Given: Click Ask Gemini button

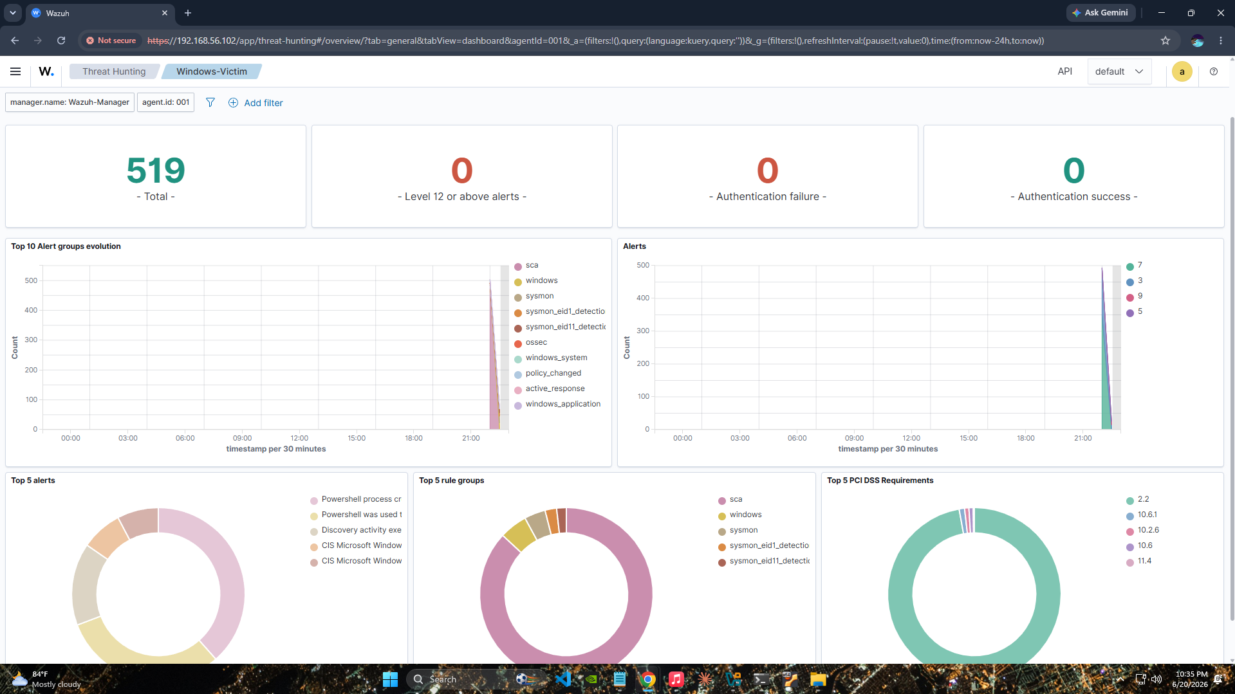Looking at the screenshot, I should [x=1100, y=13].
